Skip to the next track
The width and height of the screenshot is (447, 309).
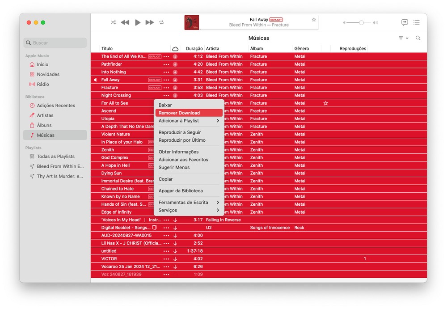click(x=150, y=22)
